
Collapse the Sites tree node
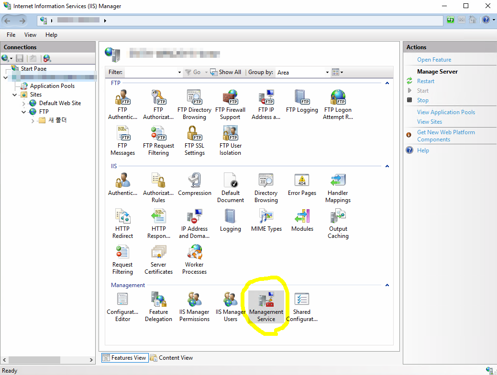tap(14, 95)
